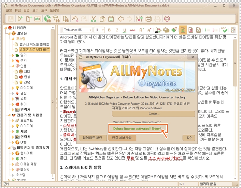Click the Print Preview icon next to Print

[x=157, y=19]
